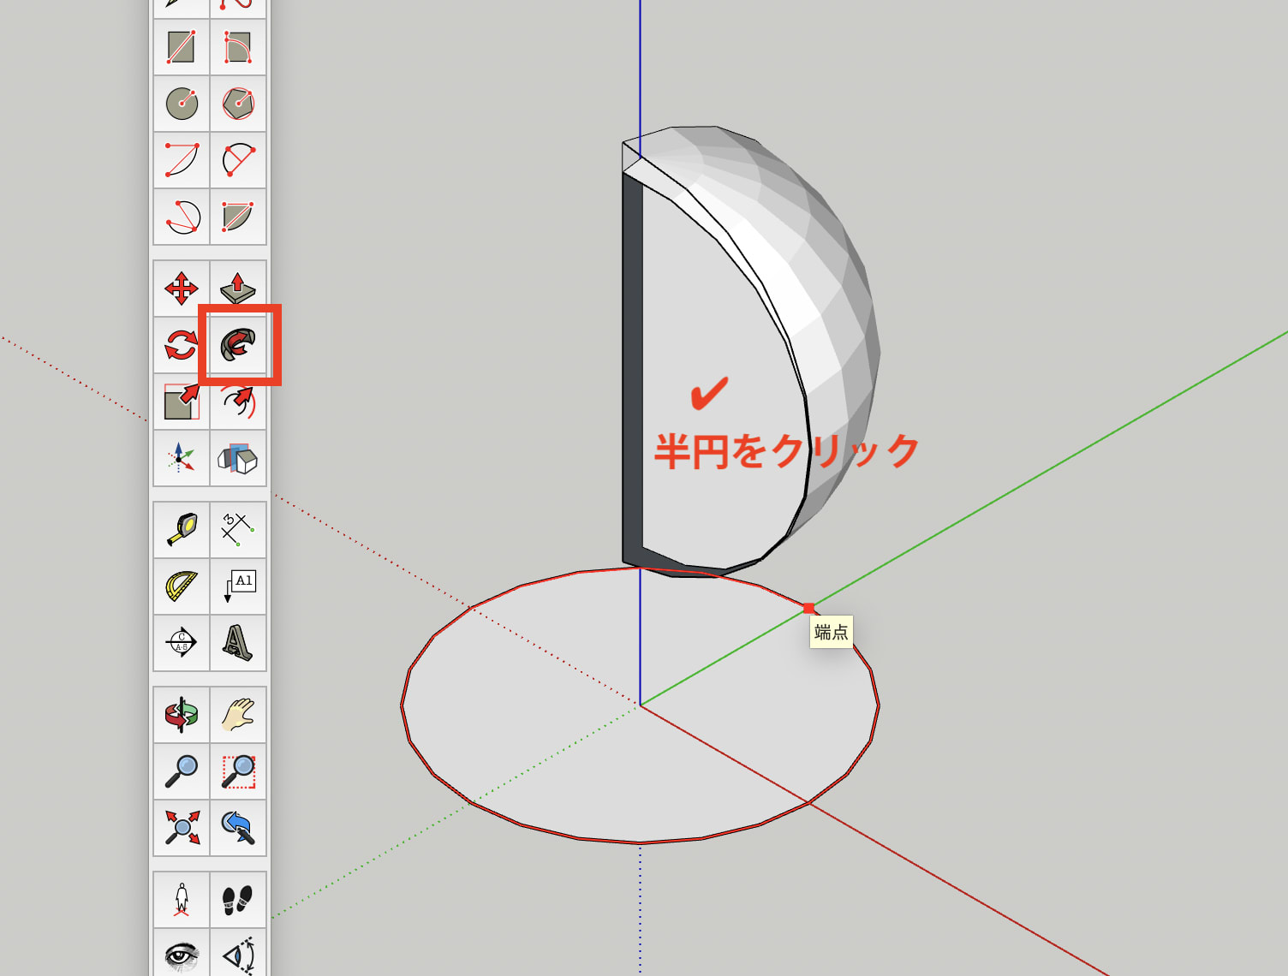Open the Scale tool
1288x976 pixels.
(181, 401)
